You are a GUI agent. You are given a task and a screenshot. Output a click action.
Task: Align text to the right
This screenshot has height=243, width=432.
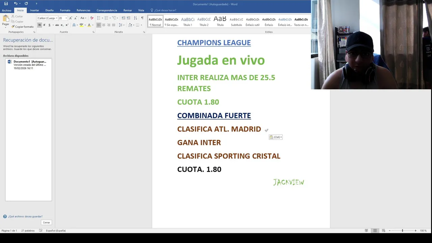108,25
